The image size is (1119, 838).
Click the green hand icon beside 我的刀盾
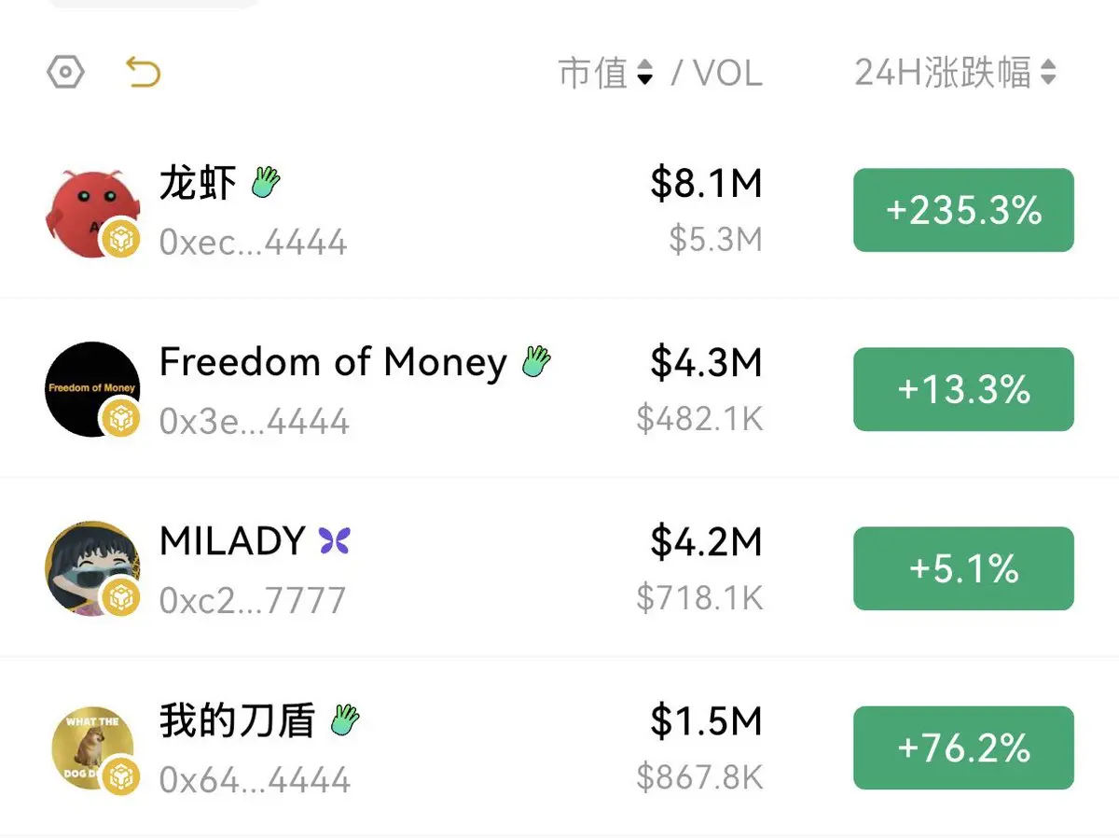tap(345, 719)
